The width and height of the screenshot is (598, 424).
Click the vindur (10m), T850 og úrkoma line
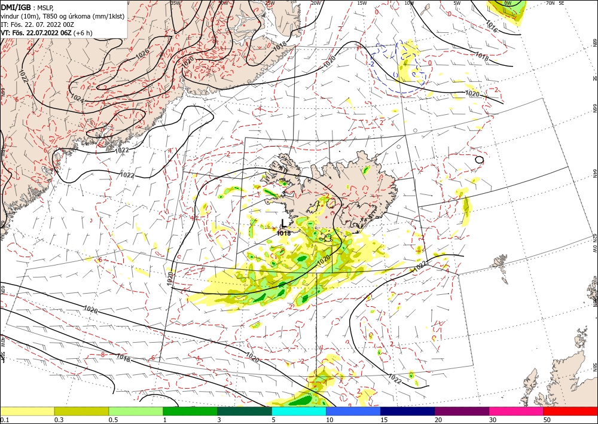[62, 16]
